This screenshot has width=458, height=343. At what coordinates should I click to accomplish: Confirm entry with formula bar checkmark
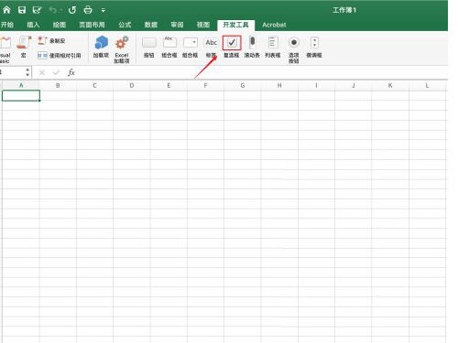(56, 72)
